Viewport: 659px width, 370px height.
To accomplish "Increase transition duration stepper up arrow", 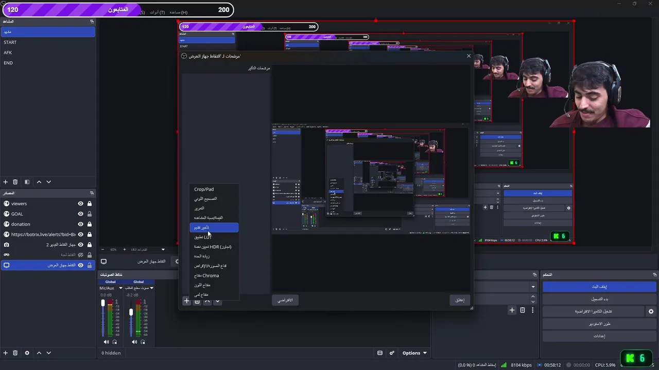I will click(x=533, y=296).
